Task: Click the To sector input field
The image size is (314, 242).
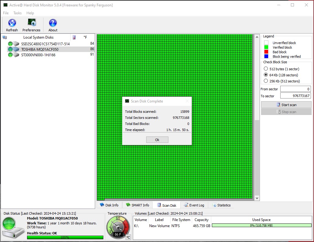Action: pos(295,96)
